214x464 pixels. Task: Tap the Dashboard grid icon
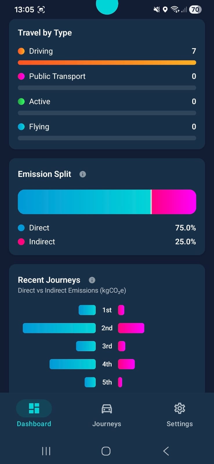click(x=34, y=408)
